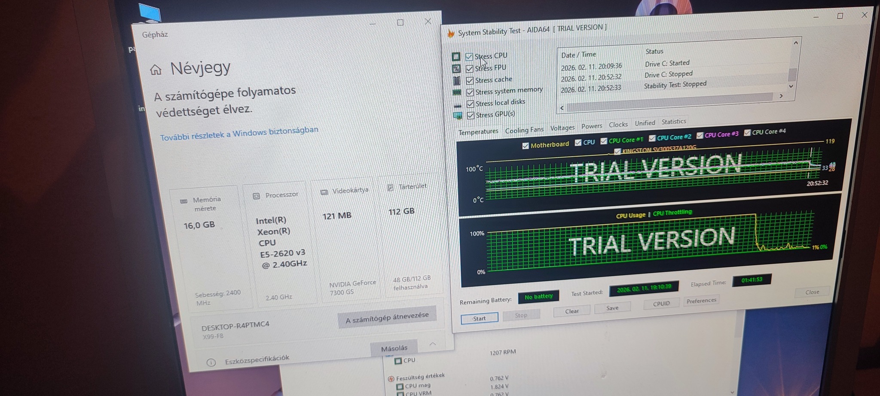Click the Clear button

(x=571, y=311)
